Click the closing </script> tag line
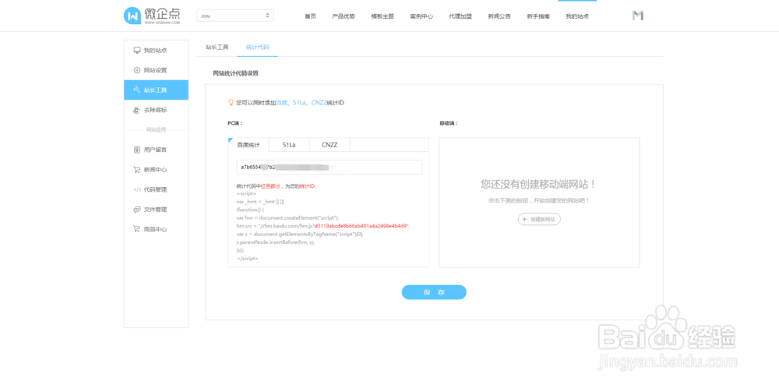Viewport: 779px width, 388px height. (248, 259)
